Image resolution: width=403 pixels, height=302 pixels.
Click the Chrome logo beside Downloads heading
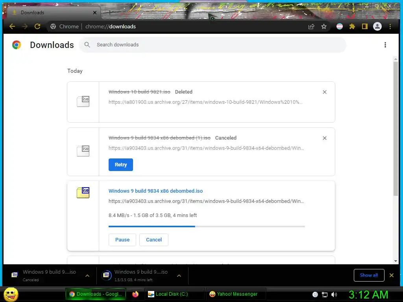[x=17, y=45]
